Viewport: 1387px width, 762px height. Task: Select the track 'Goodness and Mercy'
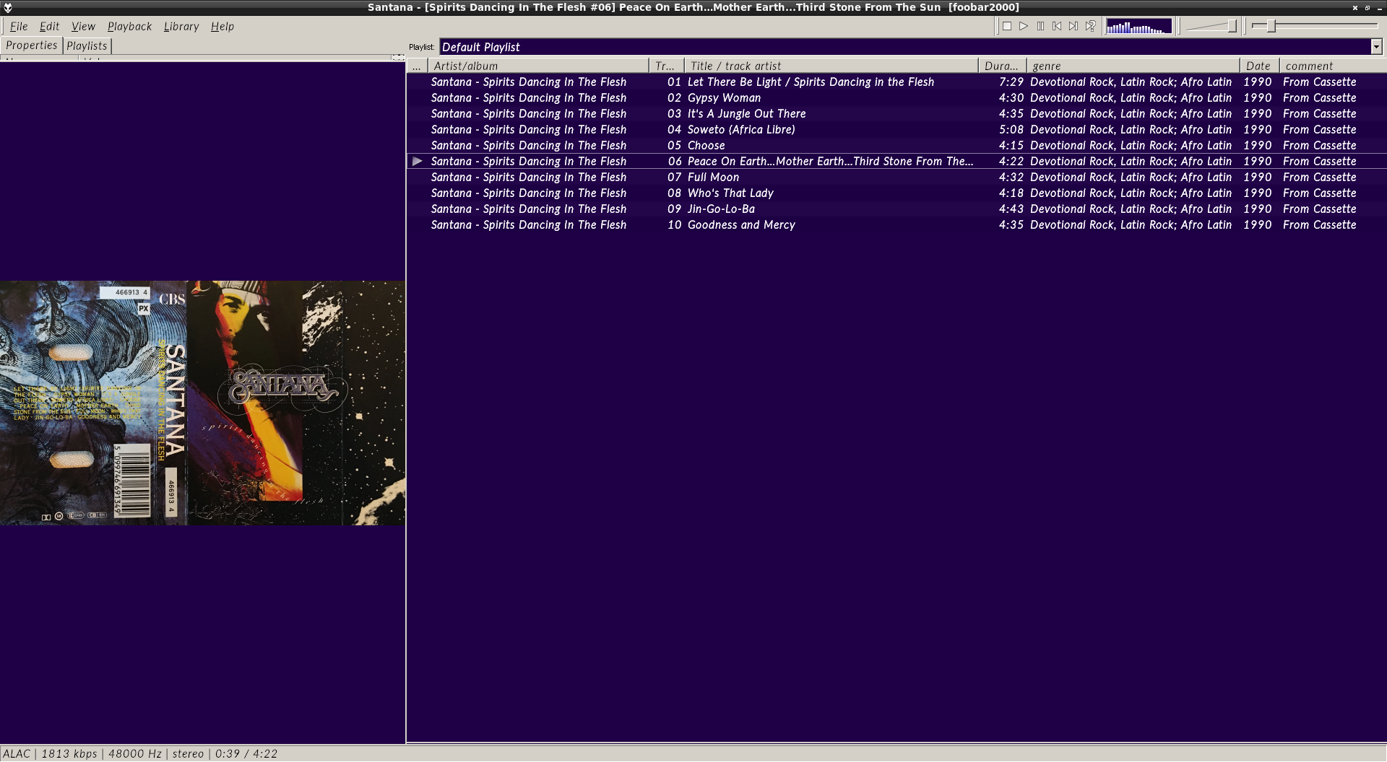point(896,224)
